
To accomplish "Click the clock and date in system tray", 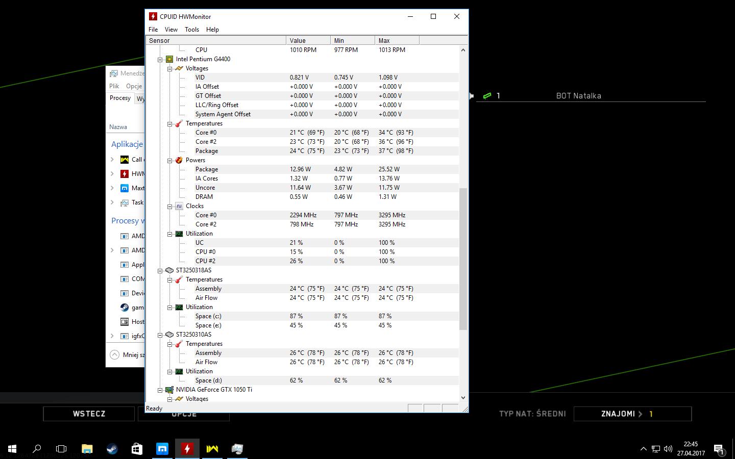I will coord(691,449).
